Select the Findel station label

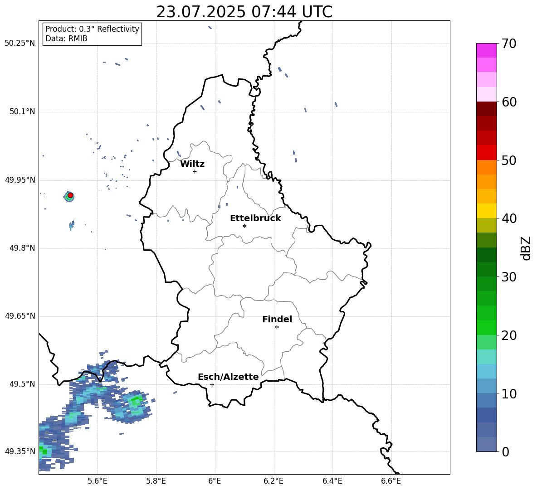277,319
